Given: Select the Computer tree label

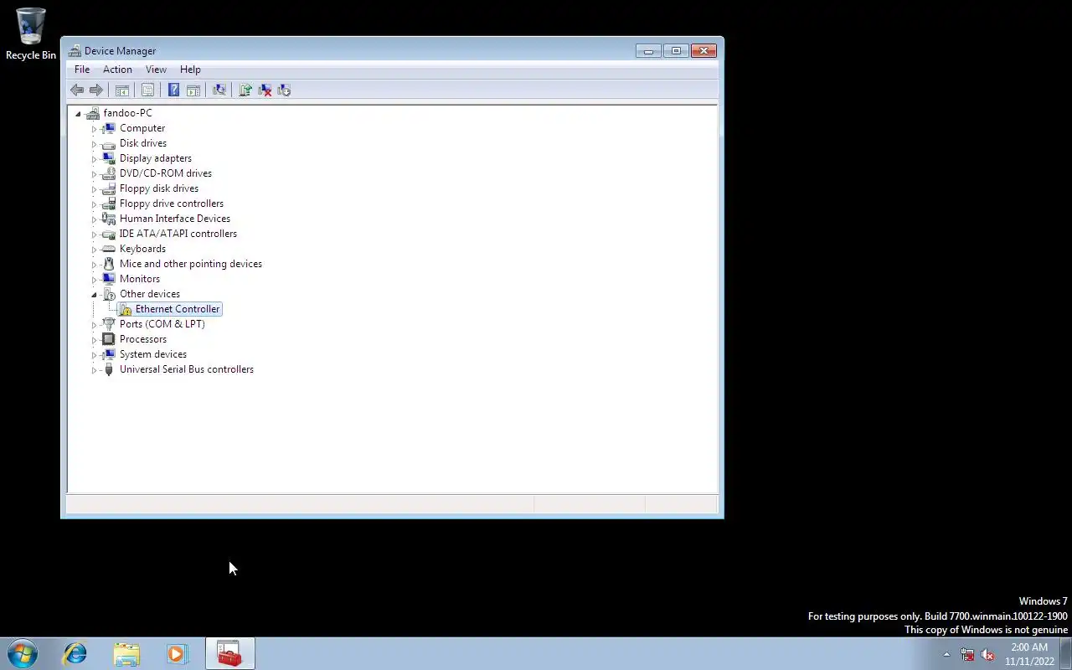Looking at the screenshot, I should click(142, 128).
